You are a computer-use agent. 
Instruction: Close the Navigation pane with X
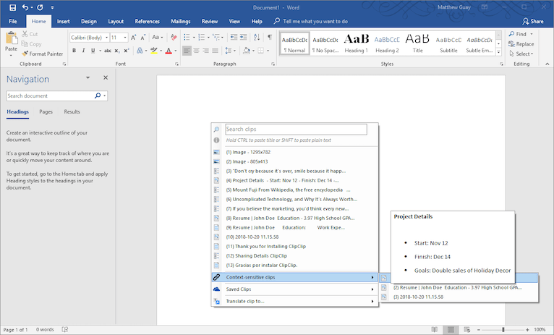pos(106,78)
